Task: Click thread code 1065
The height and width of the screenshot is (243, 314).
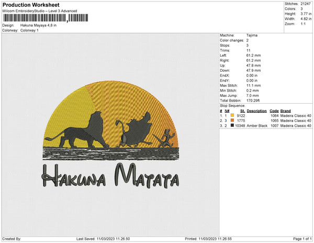Action: pos(275,120)
